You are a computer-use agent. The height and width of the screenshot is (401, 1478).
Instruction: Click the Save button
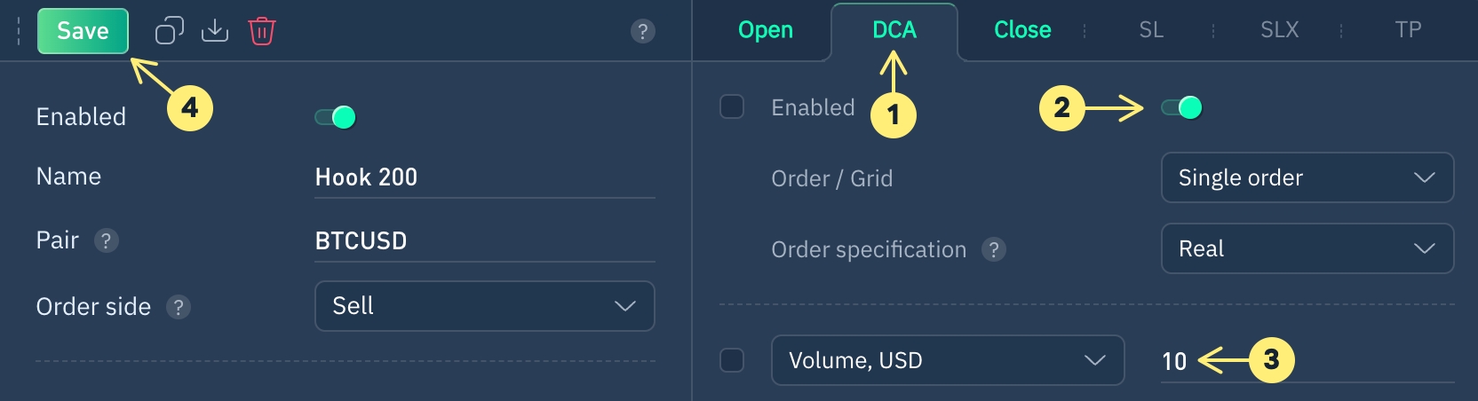[83, 31]
